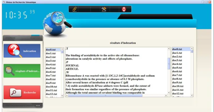Click right list scrollbar down arrow
The image size is (214, 112).
click(x=192, y=95)
